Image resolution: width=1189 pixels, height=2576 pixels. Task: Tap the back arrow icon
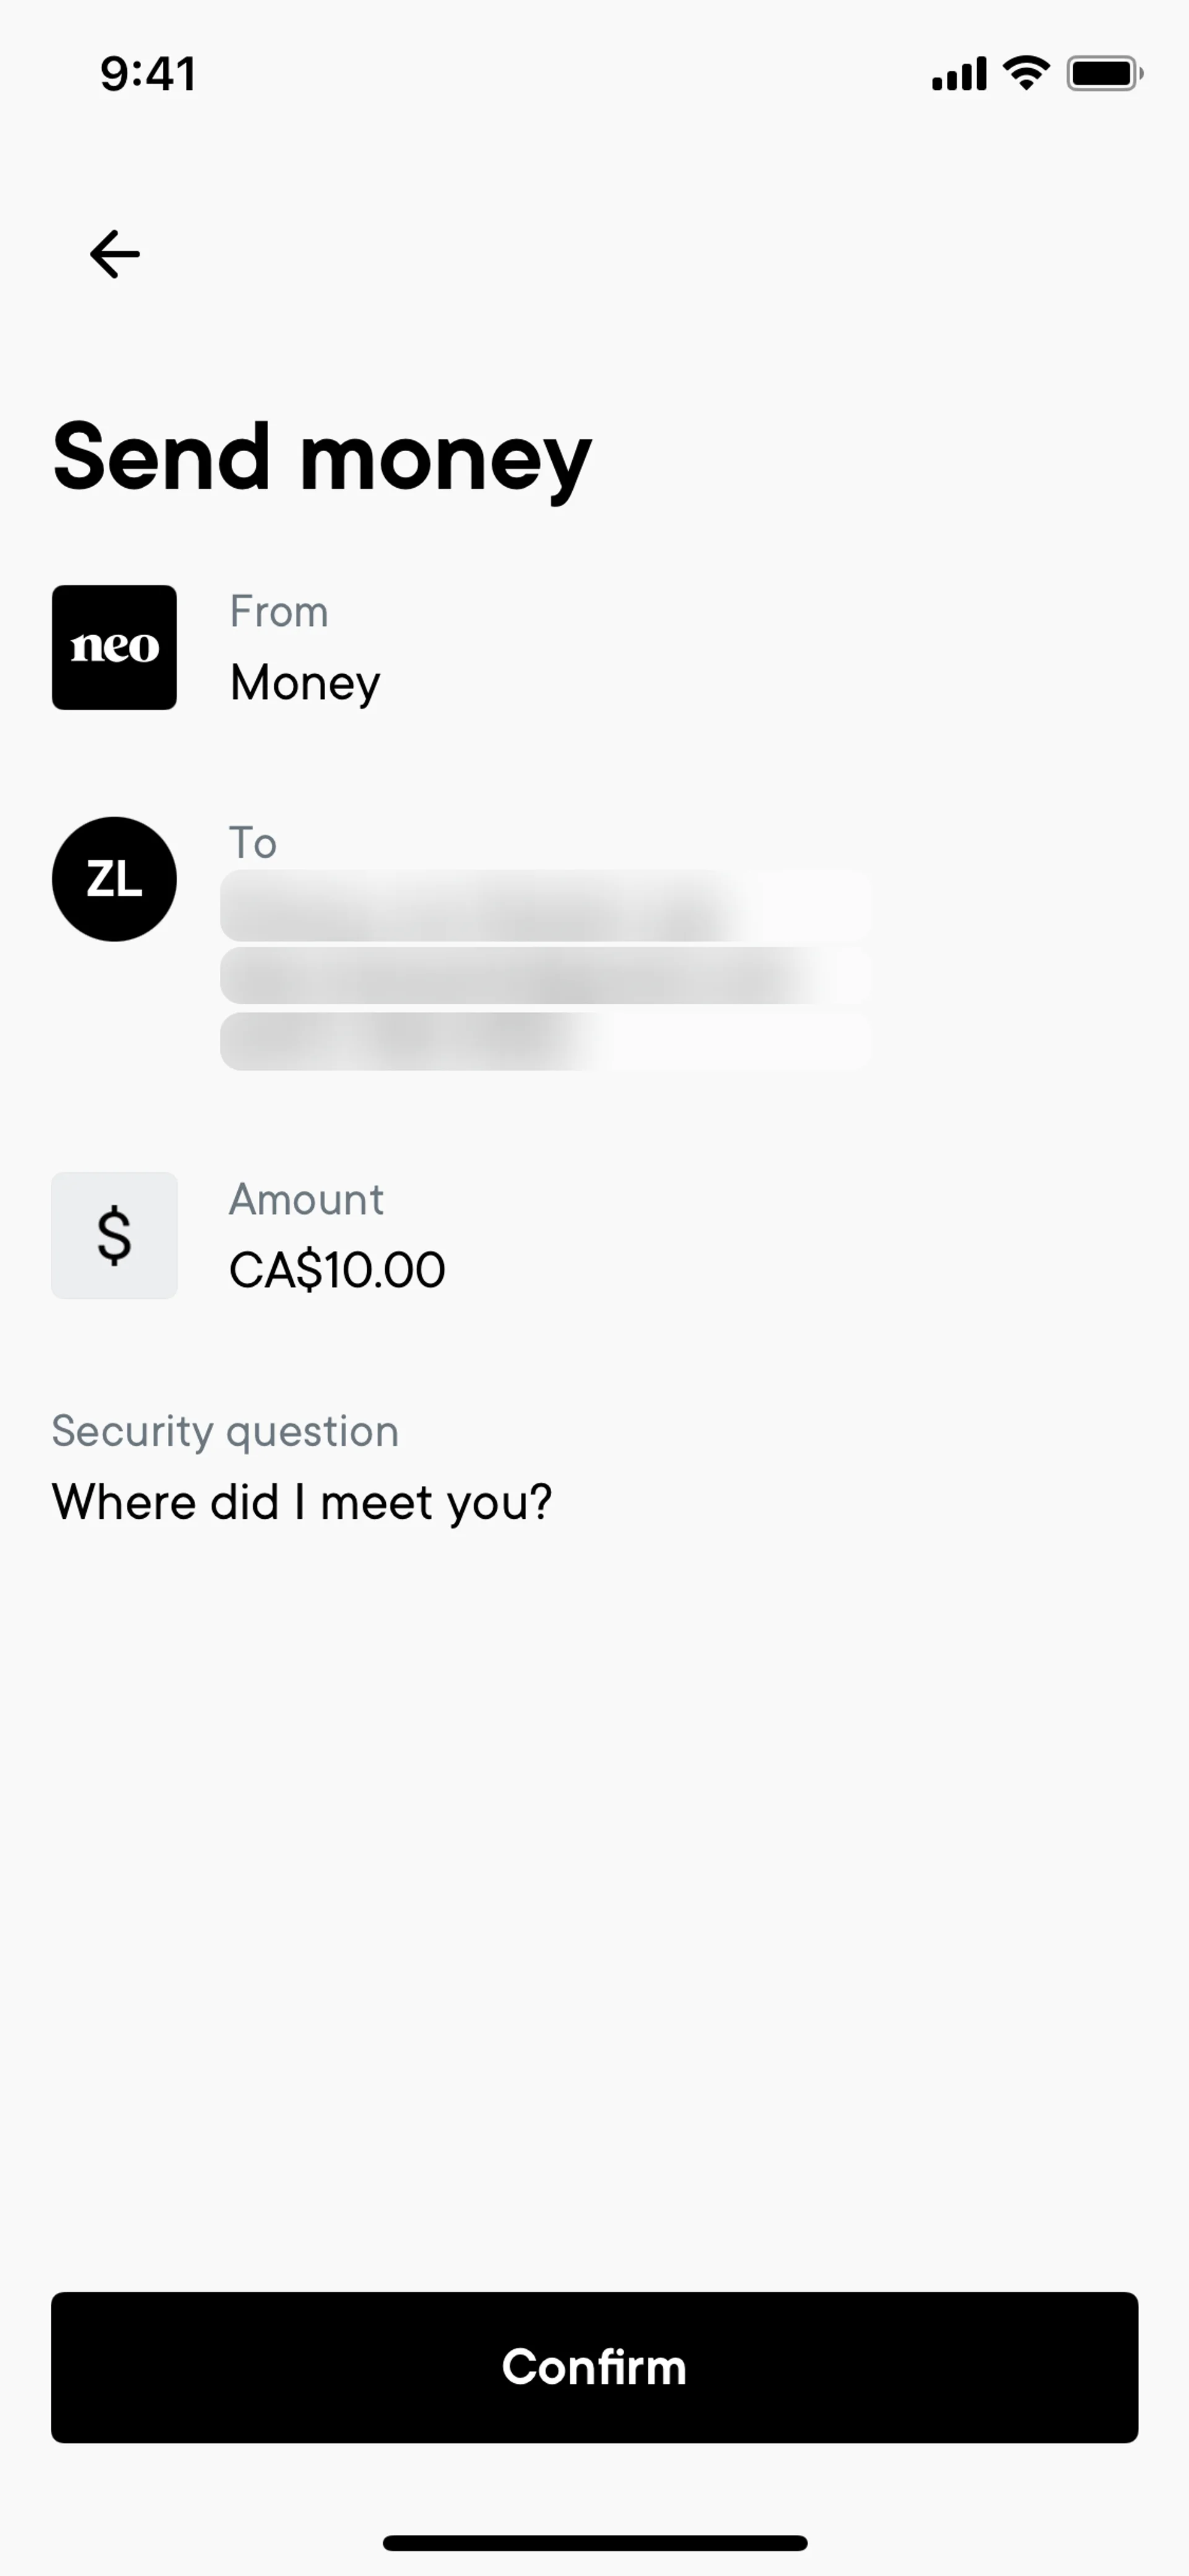[x=115, y=254]
